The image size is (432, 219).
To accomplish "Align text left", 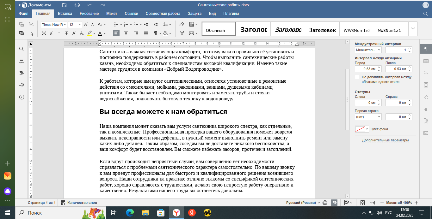I will [x=116, y=33].
